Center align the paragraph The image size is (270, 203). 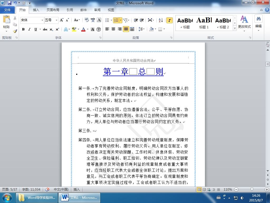(113, 29)
